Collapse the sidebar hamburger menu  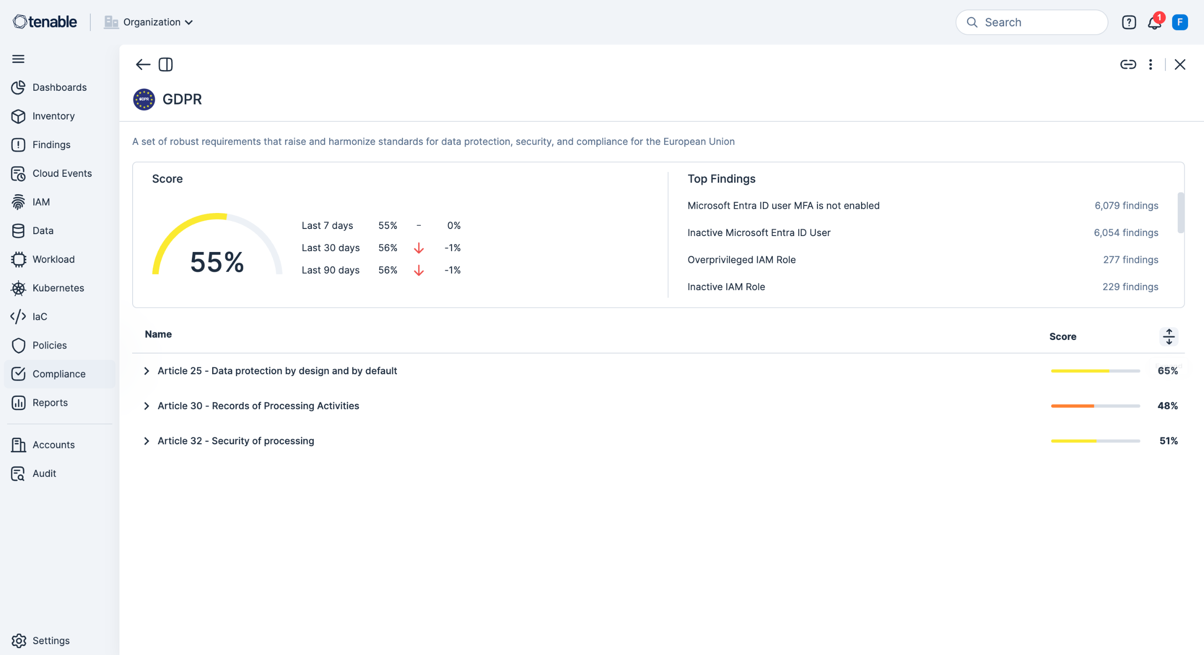pos(18,59)
